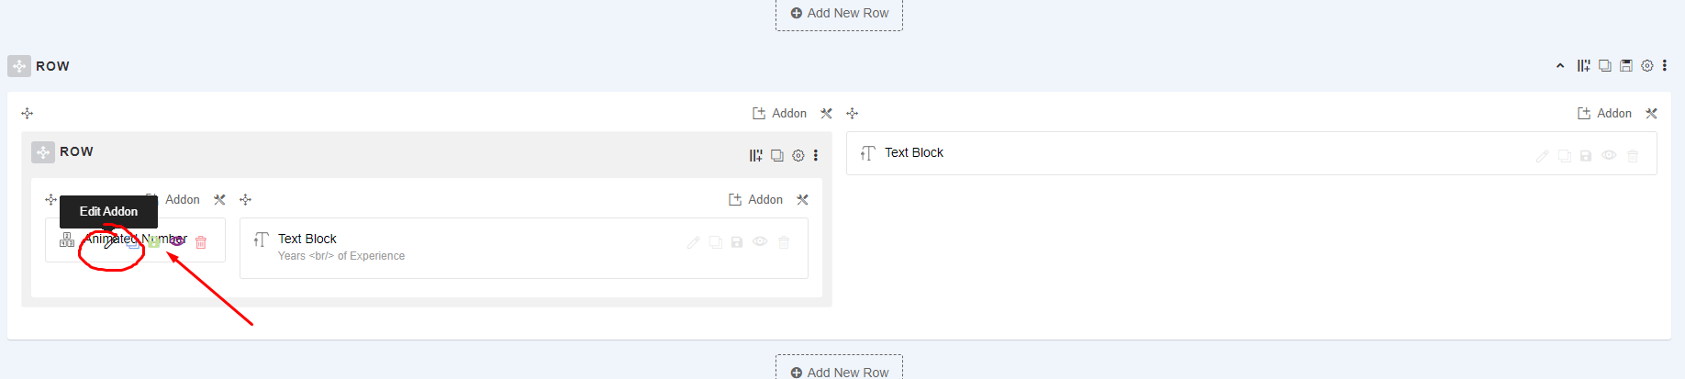Open outer ROW more options dots
The width and height of the screenshot is (1685, 379).
[x=1664, y=66]
